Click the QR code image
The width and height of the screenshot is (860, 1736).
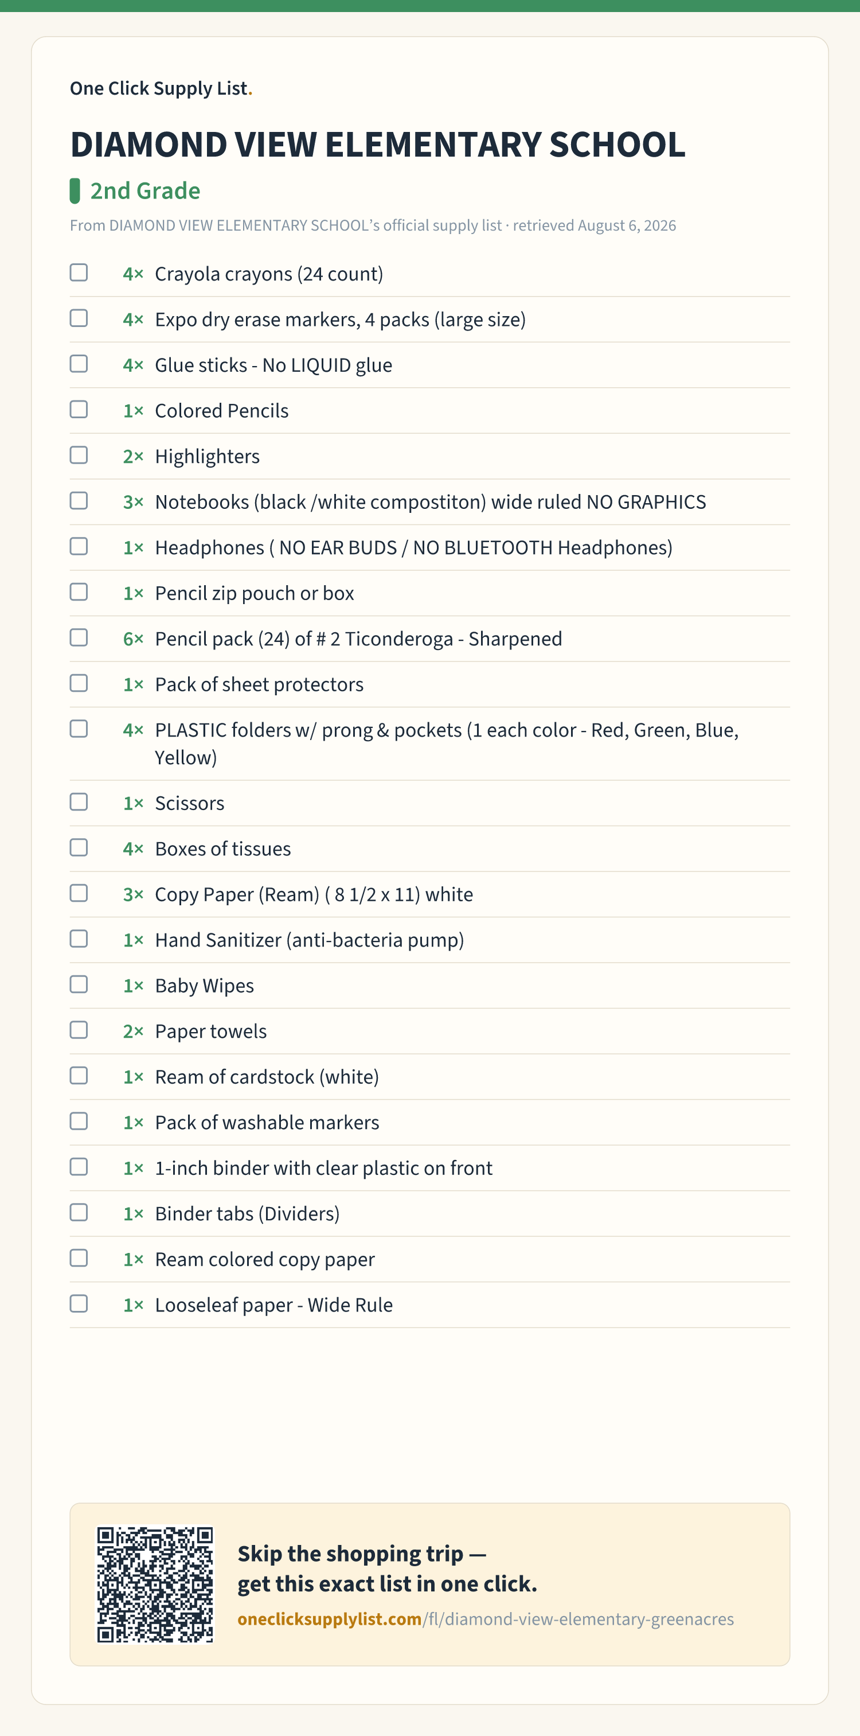tap(155, 1585)
